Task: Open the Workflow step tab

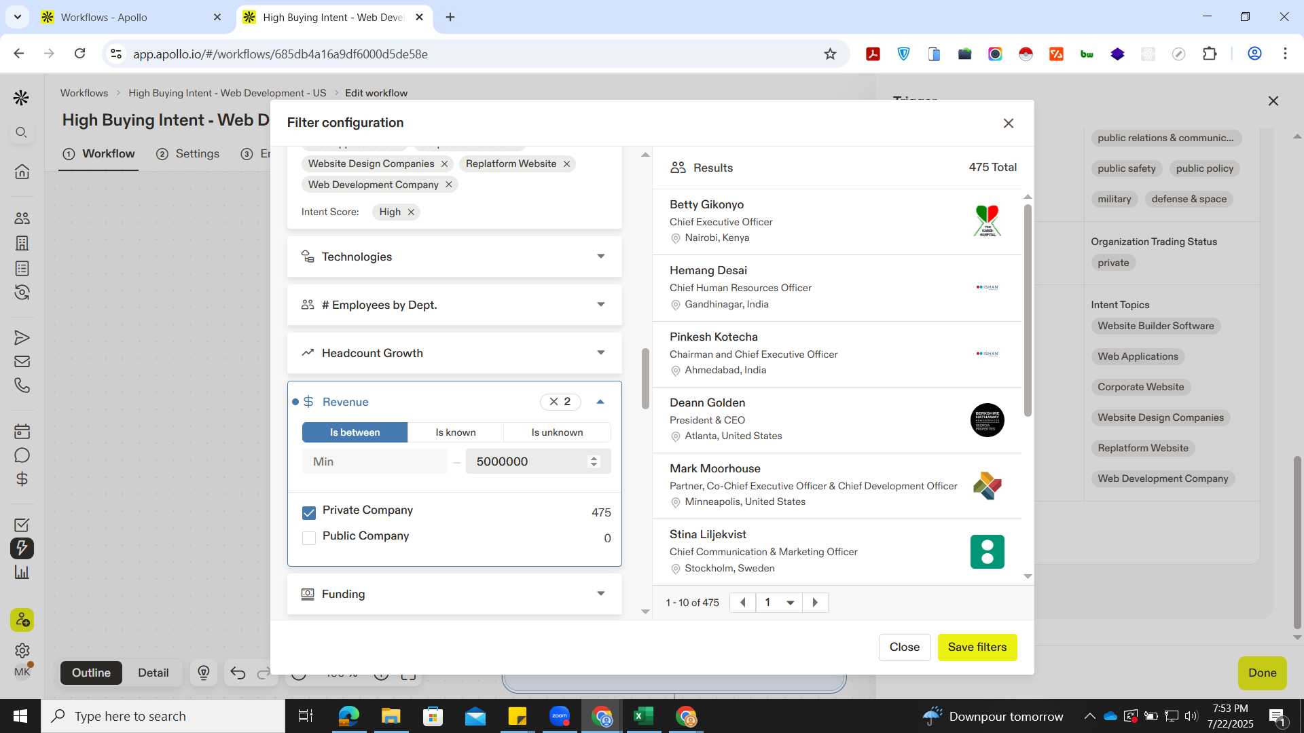Action: (x=99, y=154)
